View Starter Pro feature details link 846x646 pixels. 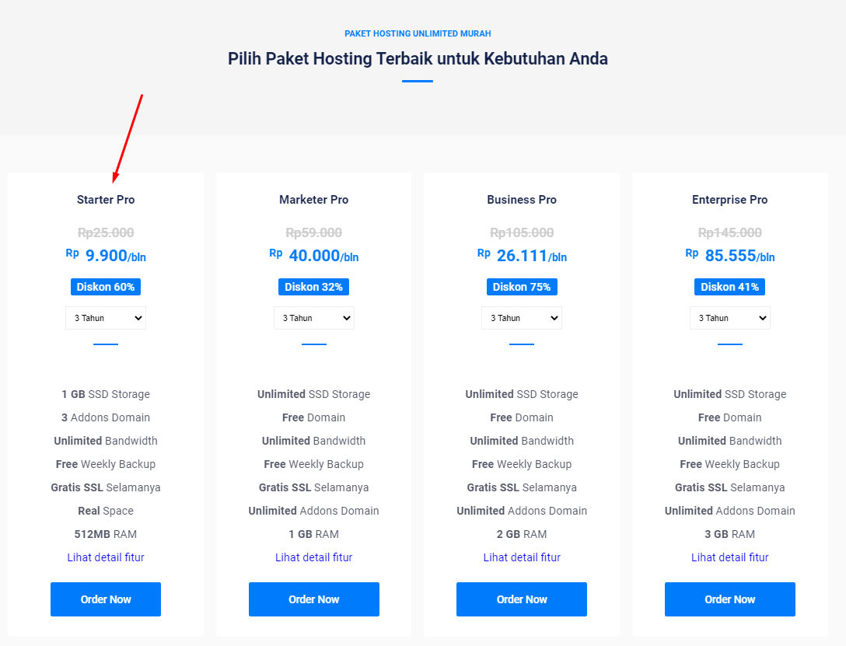click(106, 557)
